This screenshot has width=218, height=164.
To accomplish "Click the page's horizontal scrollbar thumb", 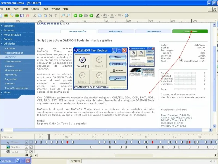I will [x=107, y=130].
